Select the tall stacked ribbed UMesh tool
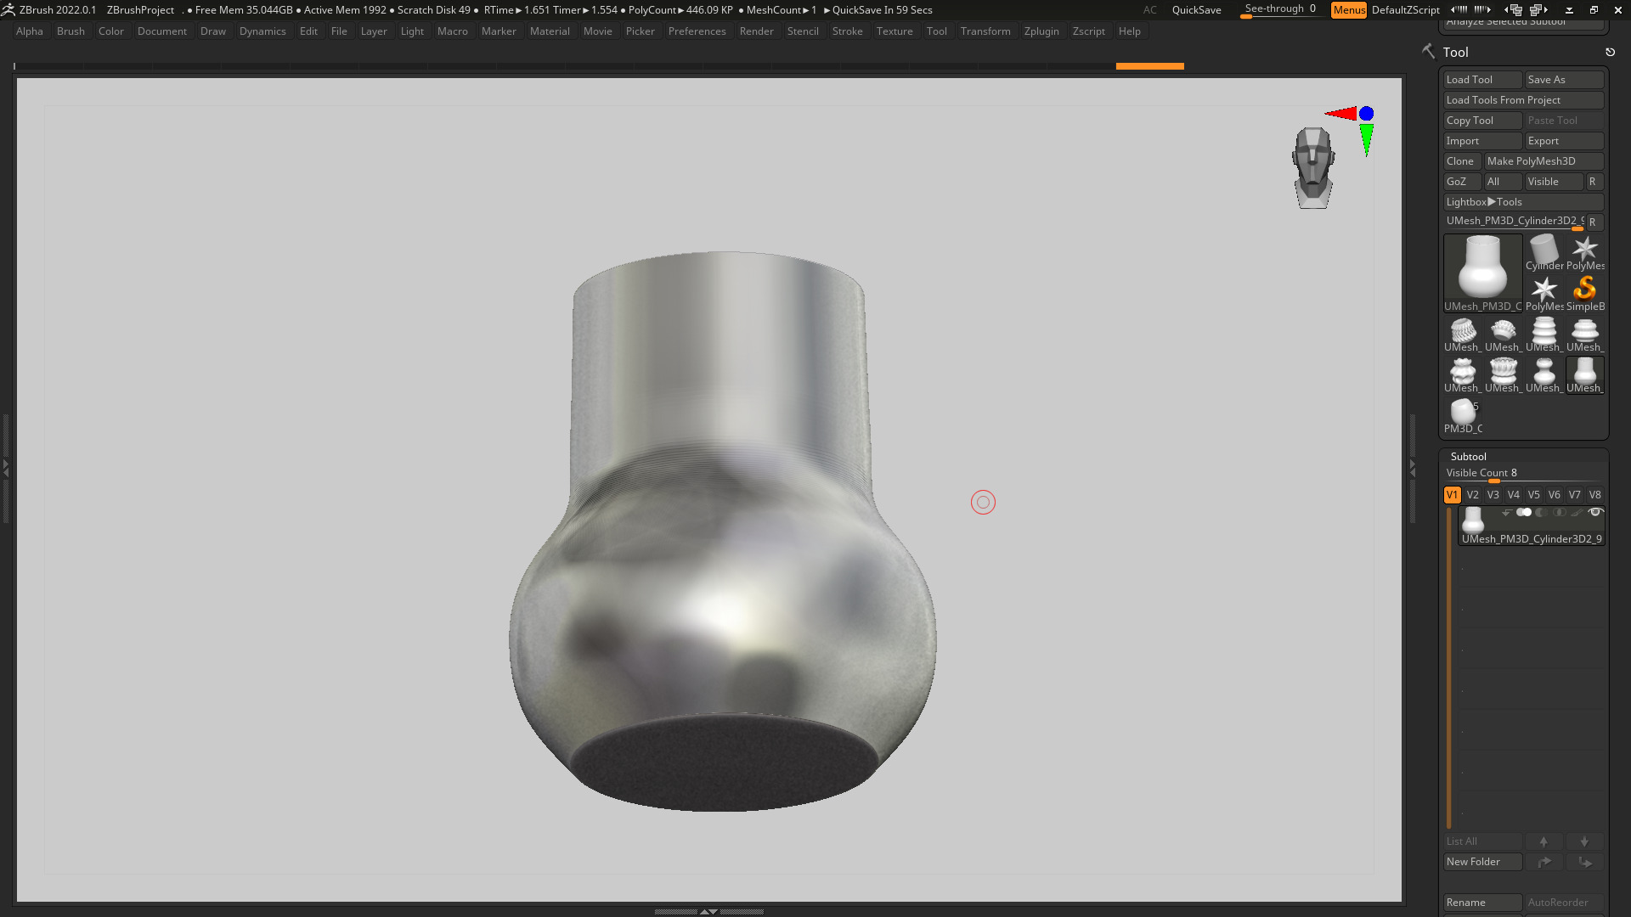Viewport: 1631px width, 917px height. pos(1544,335)
